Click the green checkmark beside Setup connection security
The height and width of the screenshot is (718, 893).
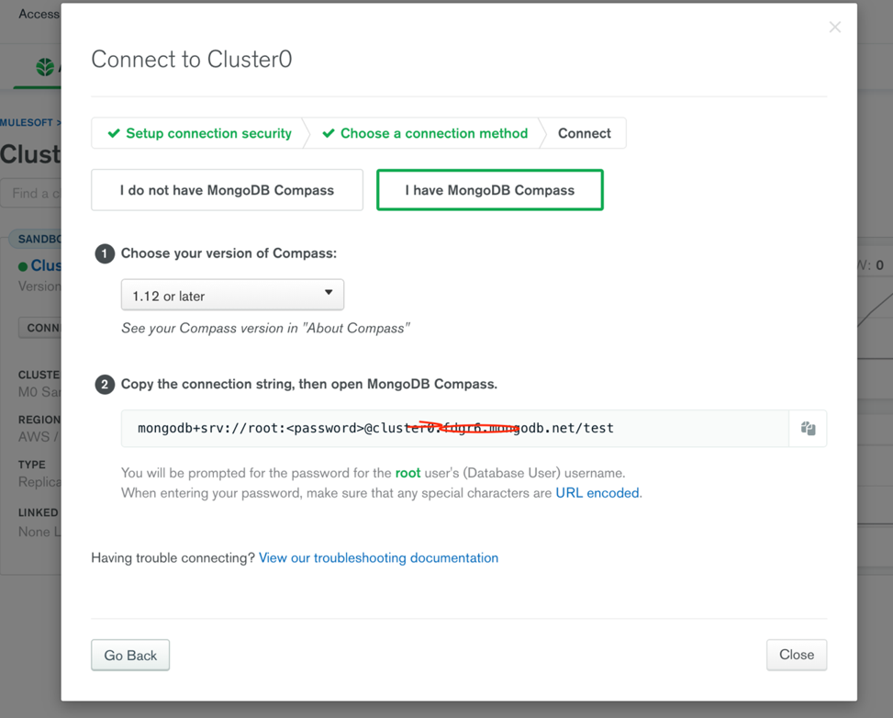pos(114,133)
